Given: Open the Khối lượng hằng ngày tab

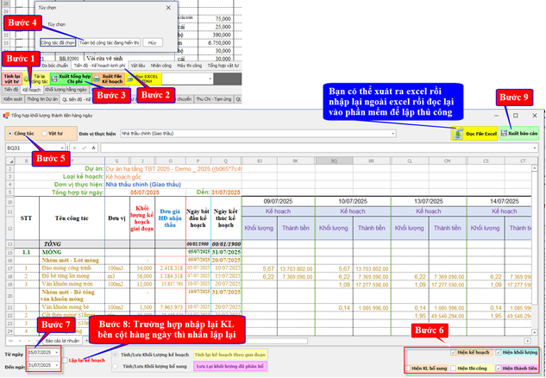Looking at the screenshot, I should pos(66,90).
